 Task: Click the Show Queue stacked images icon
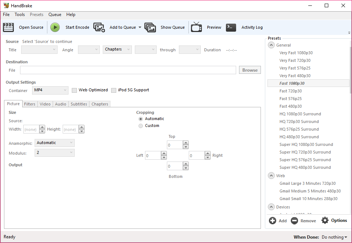point(150,27)
